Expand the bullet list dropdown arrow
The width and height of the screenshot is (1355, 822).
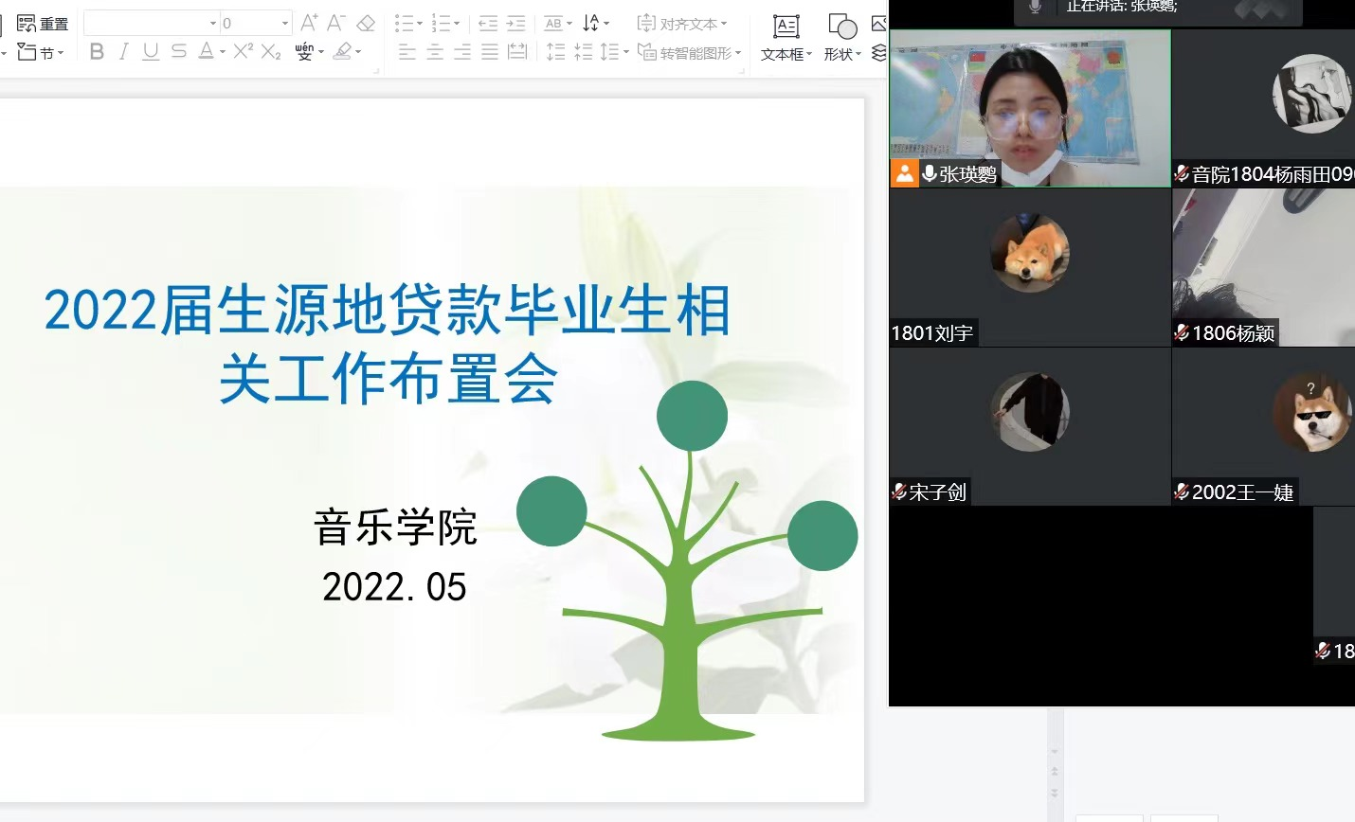click(x=420, y=24)
